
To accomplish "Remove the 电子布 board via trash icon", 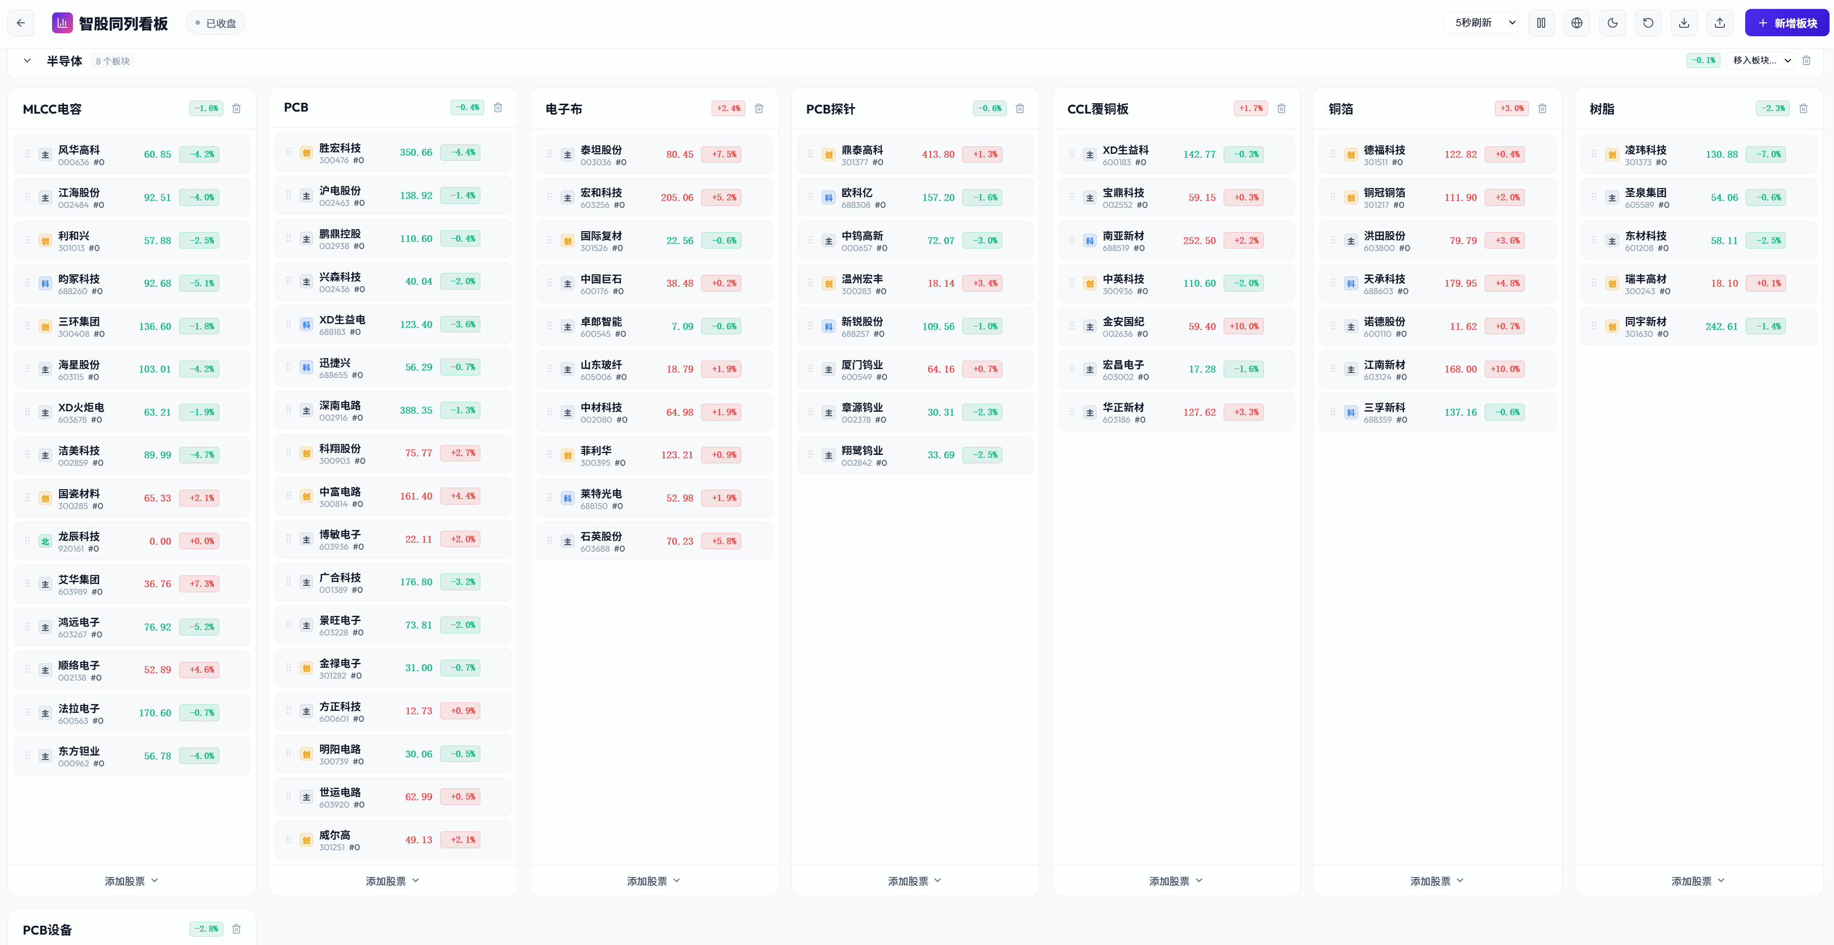I will click(759, 108).
